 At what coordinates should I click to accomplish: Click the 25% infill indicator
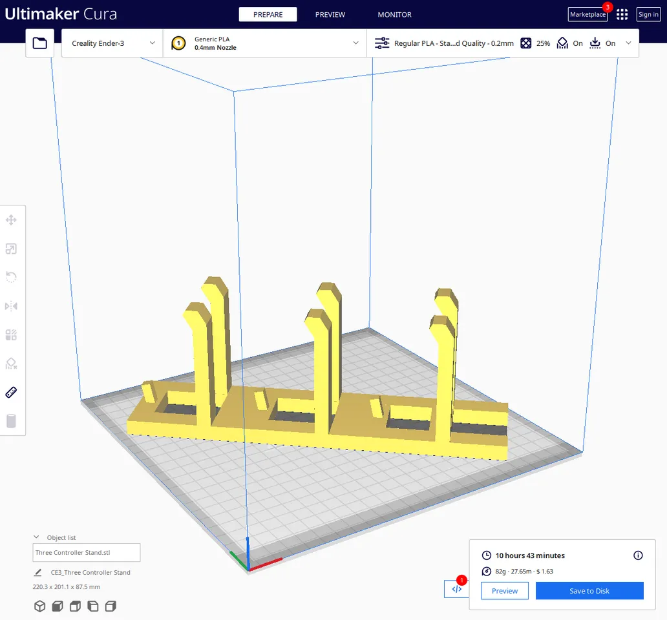tap(535, 43)
